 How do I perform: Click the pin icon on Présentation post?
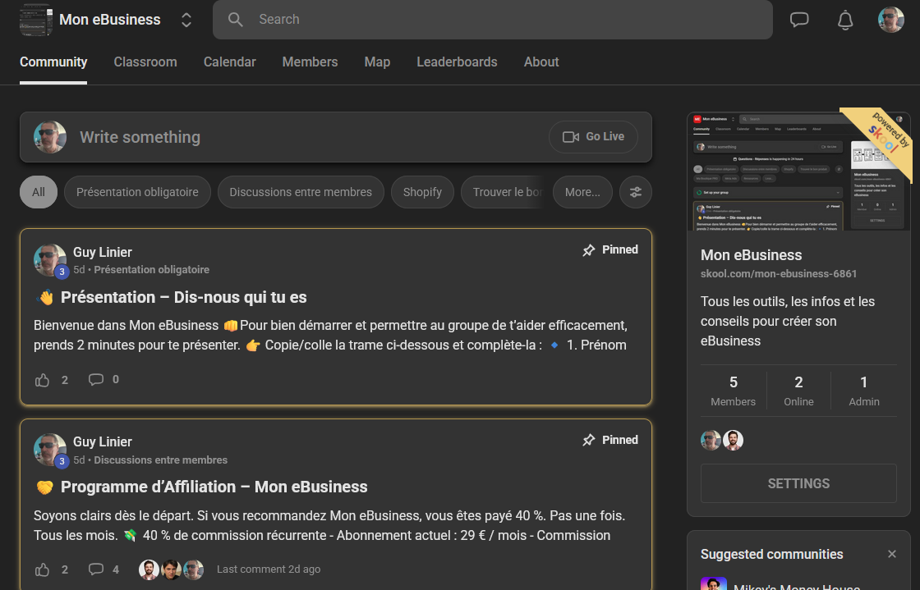[589, 250]
